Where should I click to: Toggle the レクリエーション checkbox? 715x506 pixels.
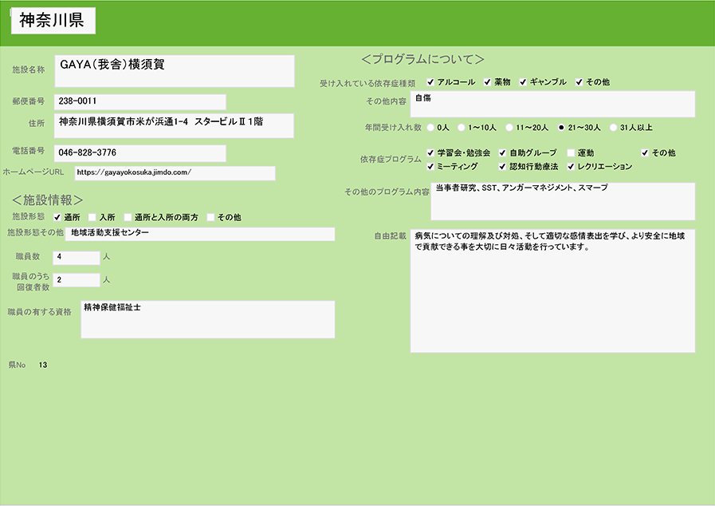point(571,167)
